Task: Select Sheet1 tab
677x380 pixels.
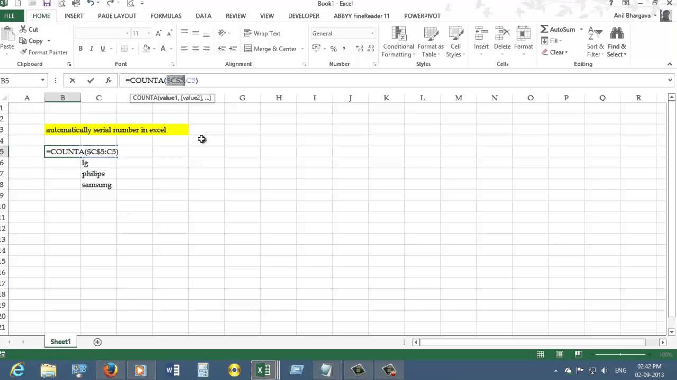Action: (60, 342)
